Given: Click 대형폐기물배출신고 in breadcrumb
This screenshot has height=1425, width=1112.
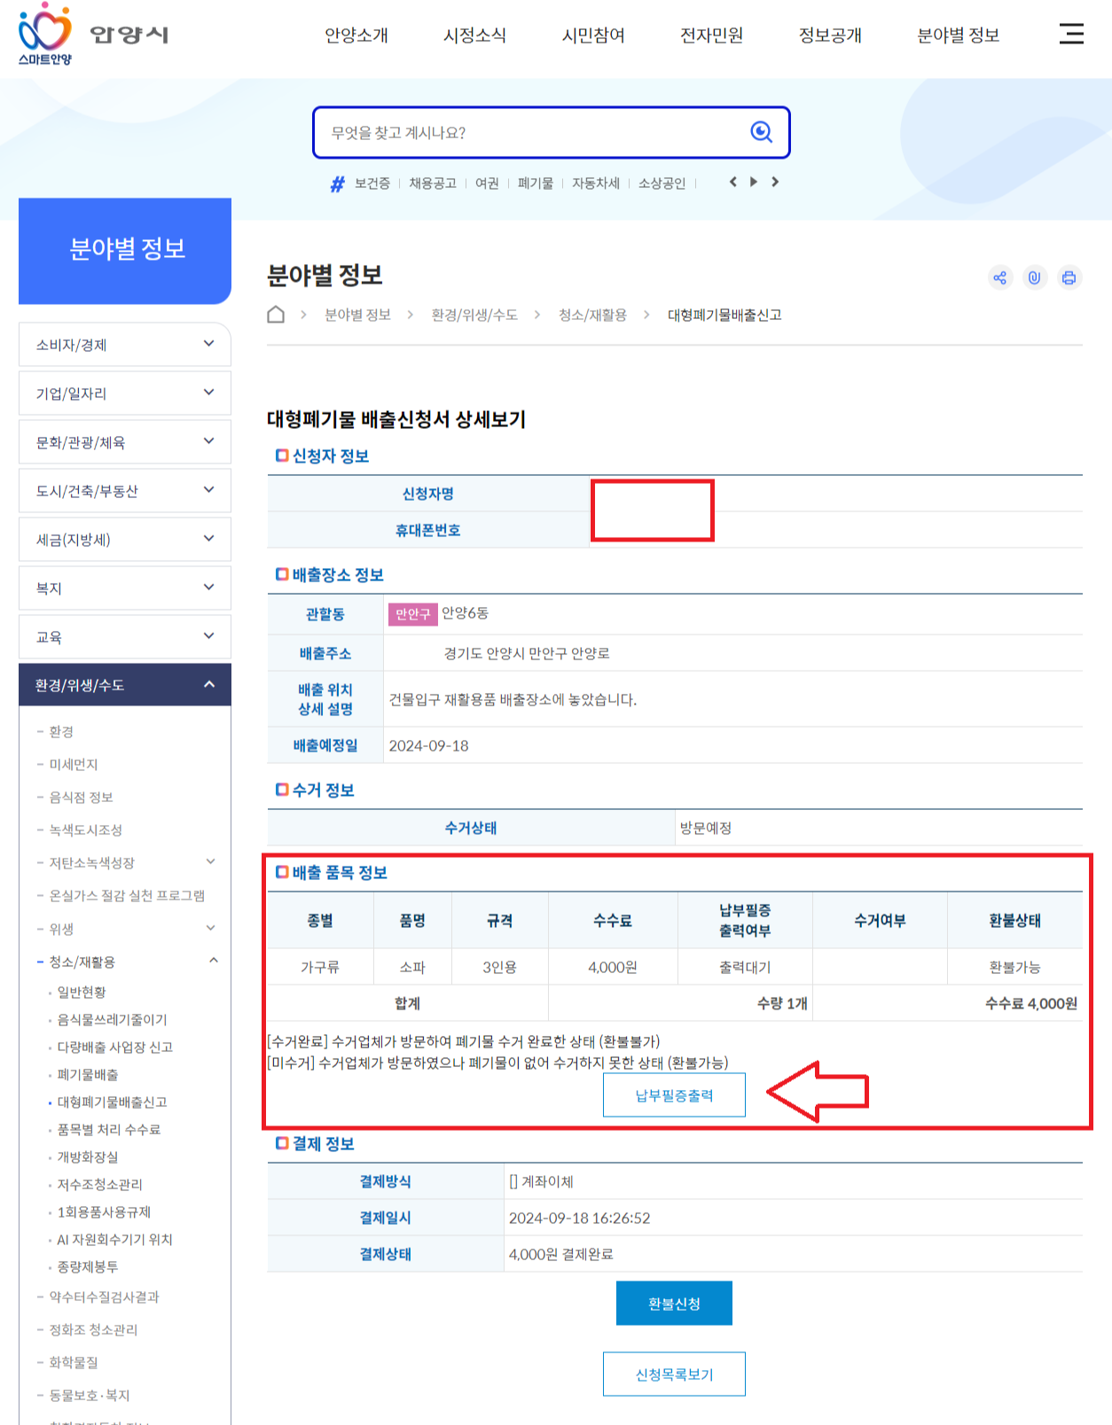Looking at the screenshot, I should point(724,315).
